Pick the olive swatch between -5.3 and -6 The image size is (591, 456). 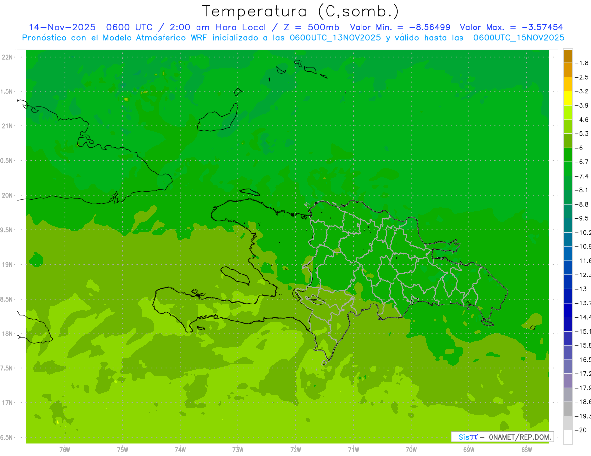pos(568,141)
